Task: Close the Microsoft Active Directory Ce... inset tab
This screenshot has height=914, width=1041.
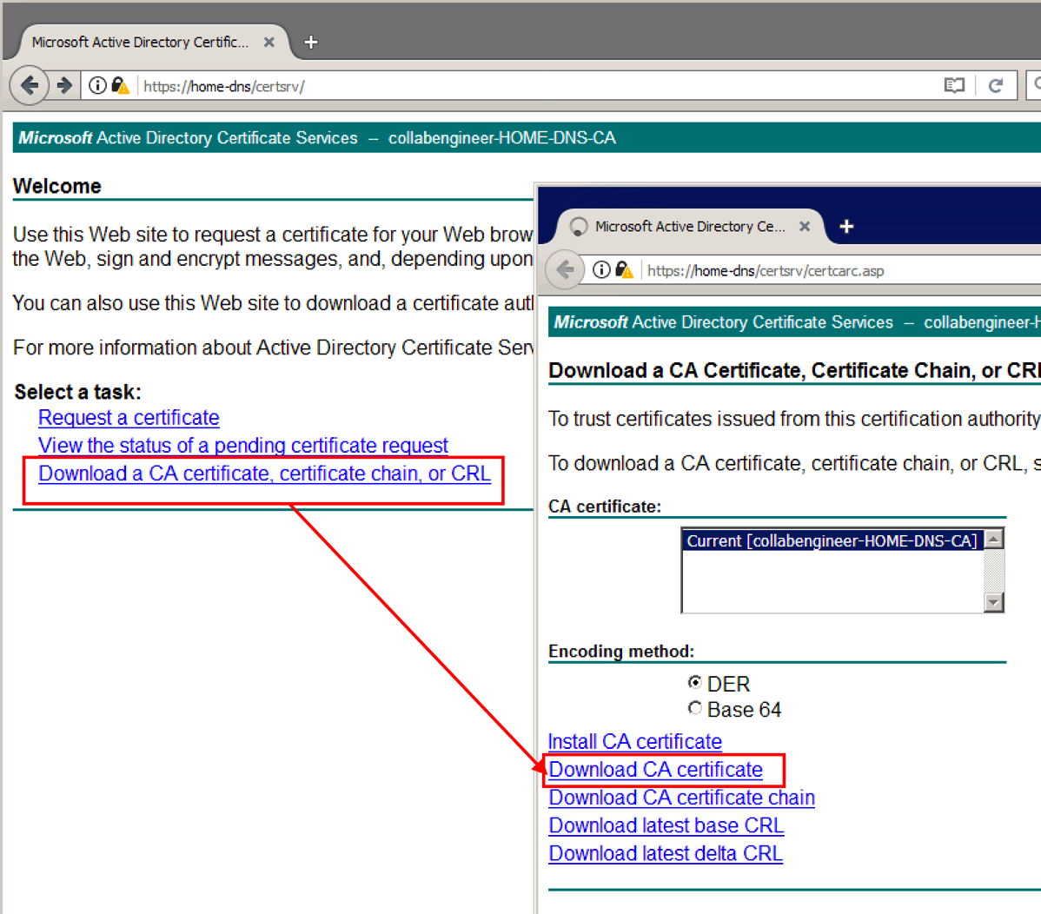Action: (805, 227)
